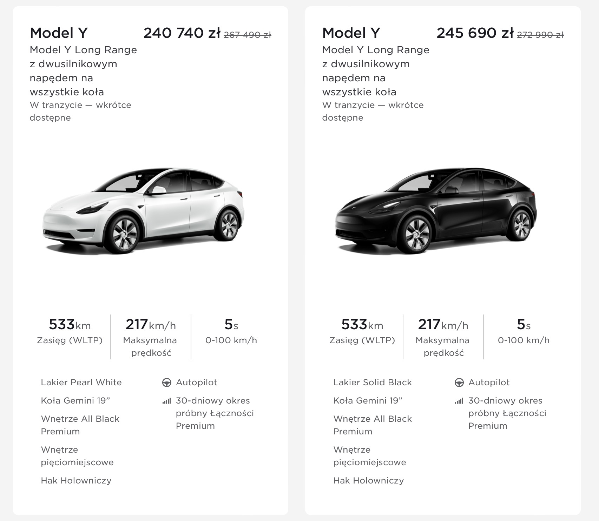Click Hak Holowniczy on the white car card
Screen dimensions: 599x521
(76, 481)
